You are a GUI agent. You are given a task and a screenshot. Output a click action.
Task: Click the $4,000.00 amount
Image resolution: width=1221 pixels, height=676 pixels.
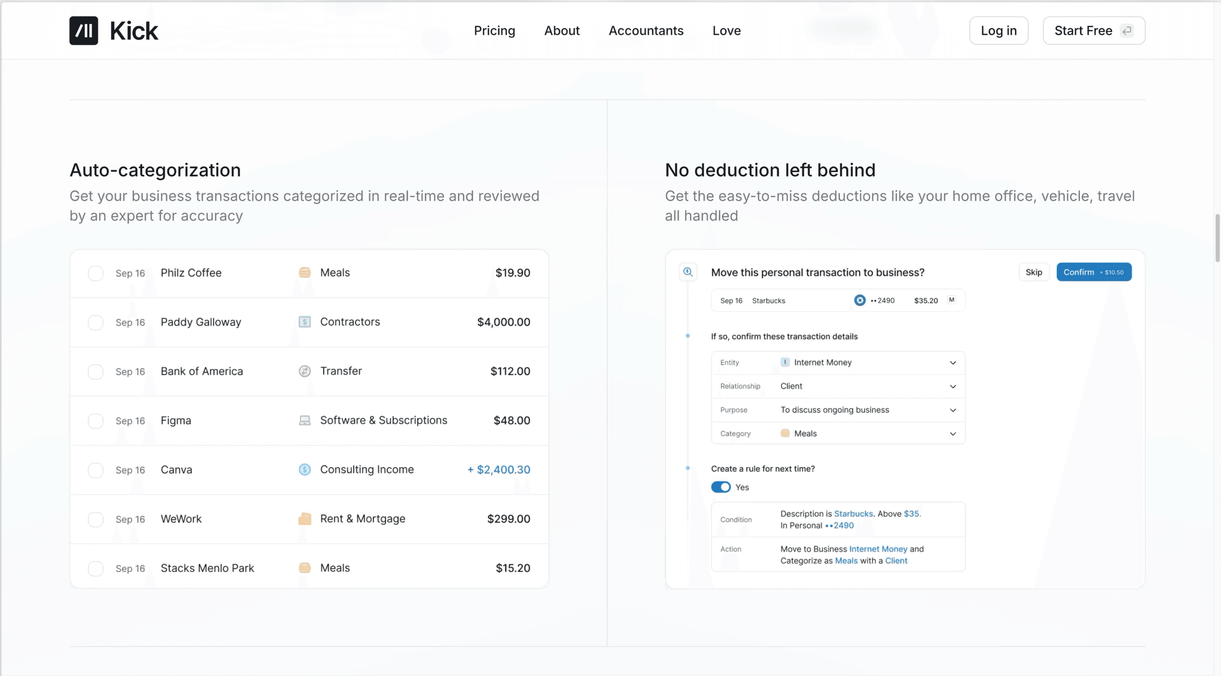(x=503, y=322)
